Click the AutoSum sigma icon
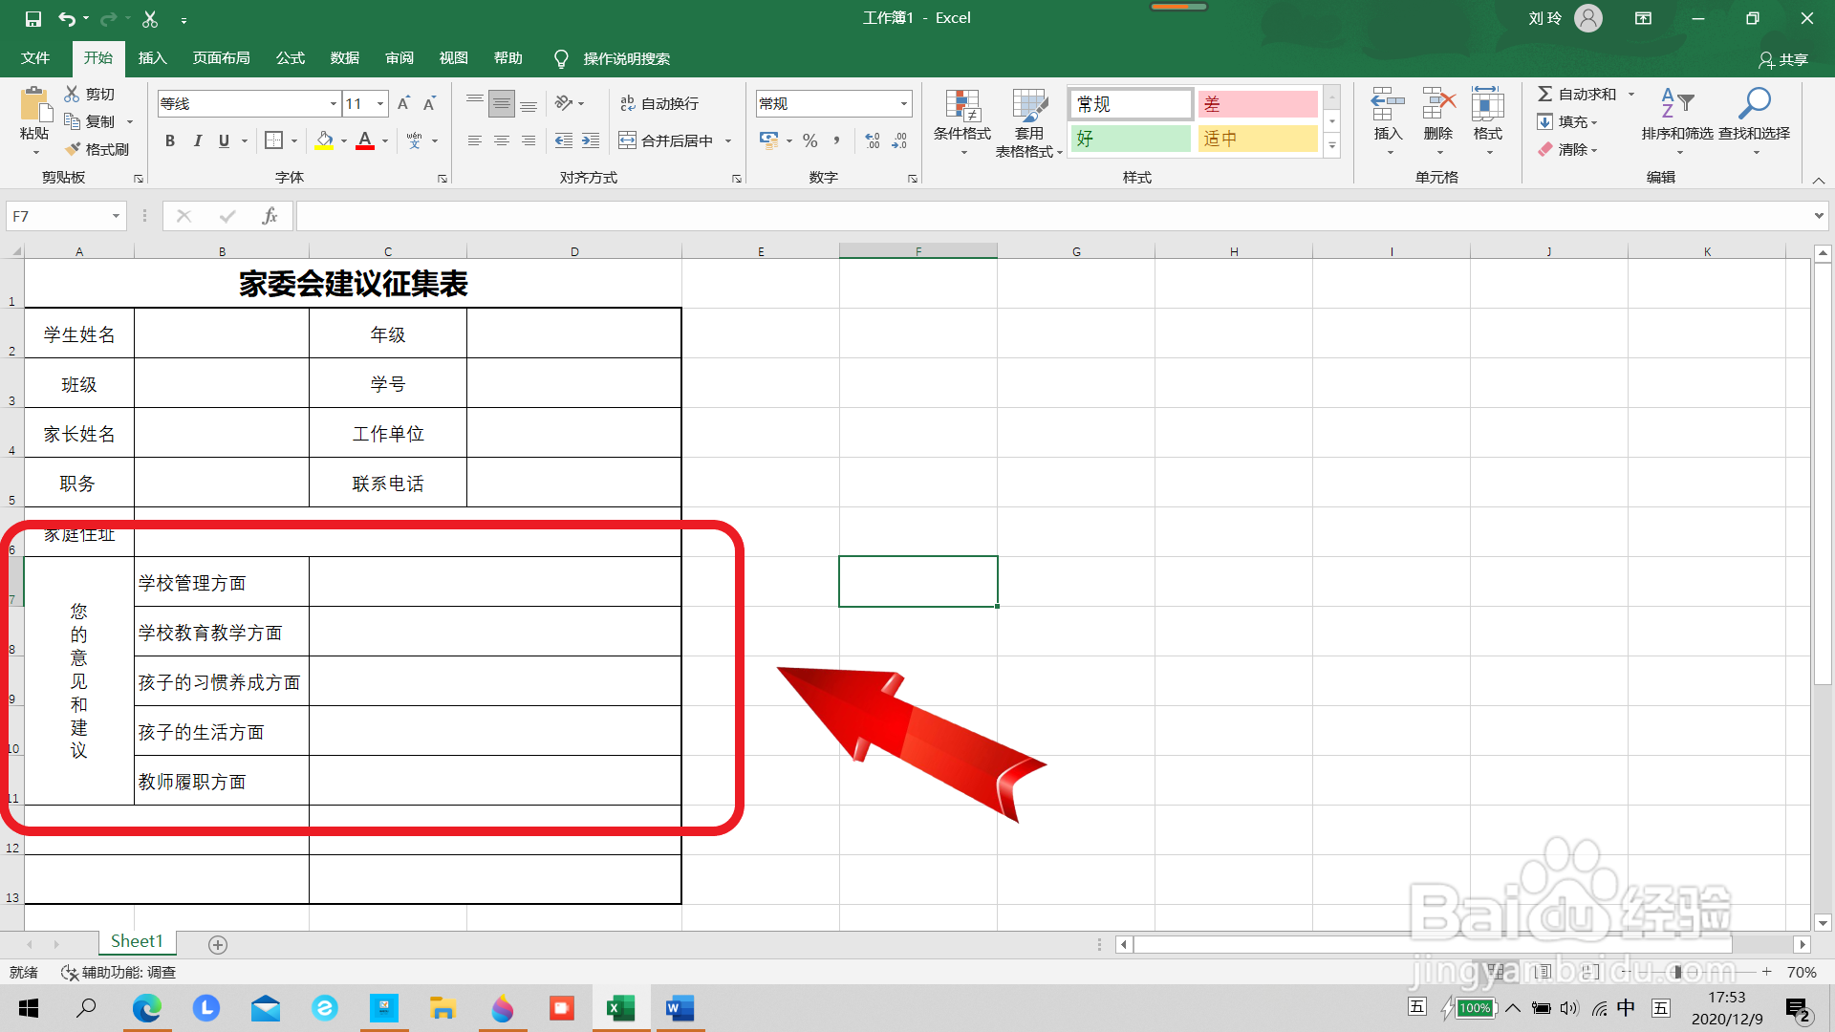 pyautogui.click(x=1544, y=94)
